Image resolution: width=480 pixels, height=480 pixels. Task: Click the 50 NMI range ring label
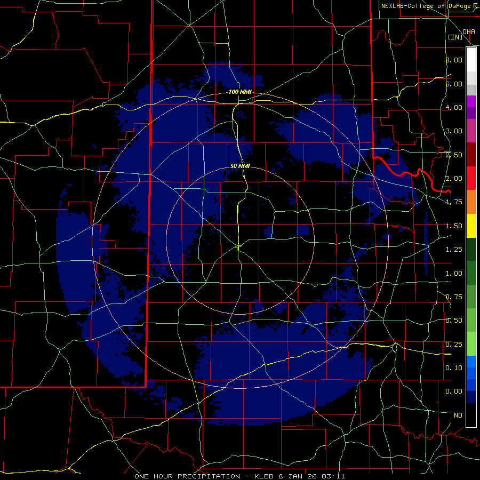pyautogui.click(x=240, y=166)
